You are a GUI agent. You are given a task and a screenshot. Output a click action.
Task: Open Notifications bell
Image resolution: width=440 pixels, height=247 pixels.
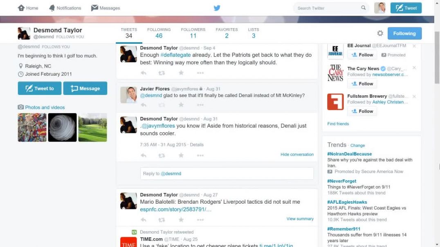[65, 8]
